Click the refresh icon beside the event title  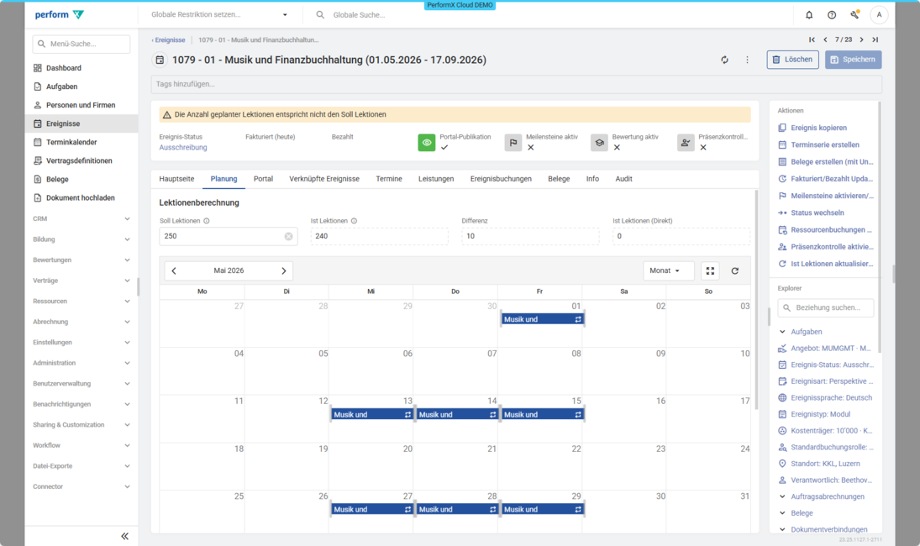pos(724,60)
